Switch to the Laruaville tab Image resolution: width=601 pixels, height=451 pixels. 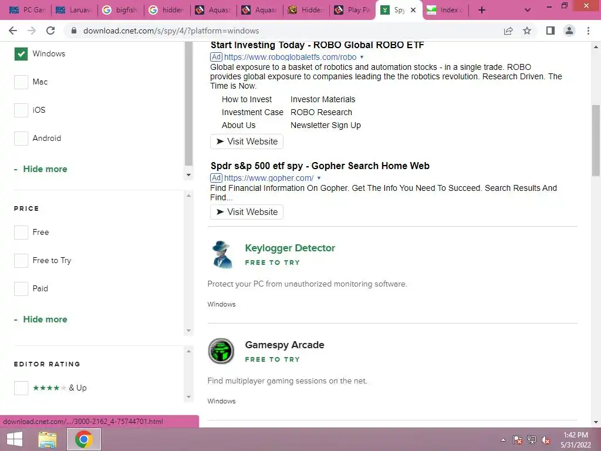(x=75, y=10)
